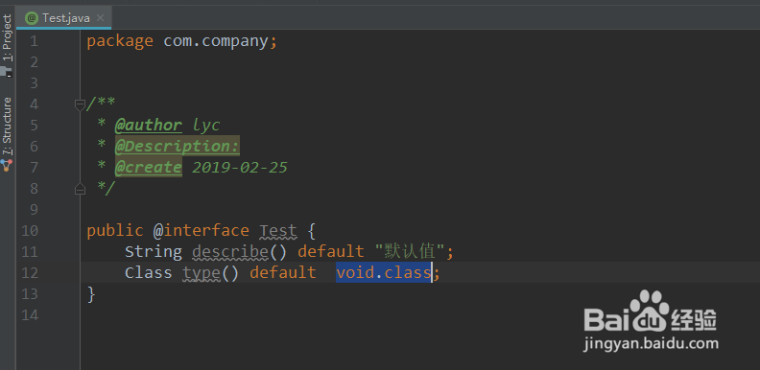Select the Test.java editor tab
This screenshot has width=760, height=370.
[x=63, y=18]
